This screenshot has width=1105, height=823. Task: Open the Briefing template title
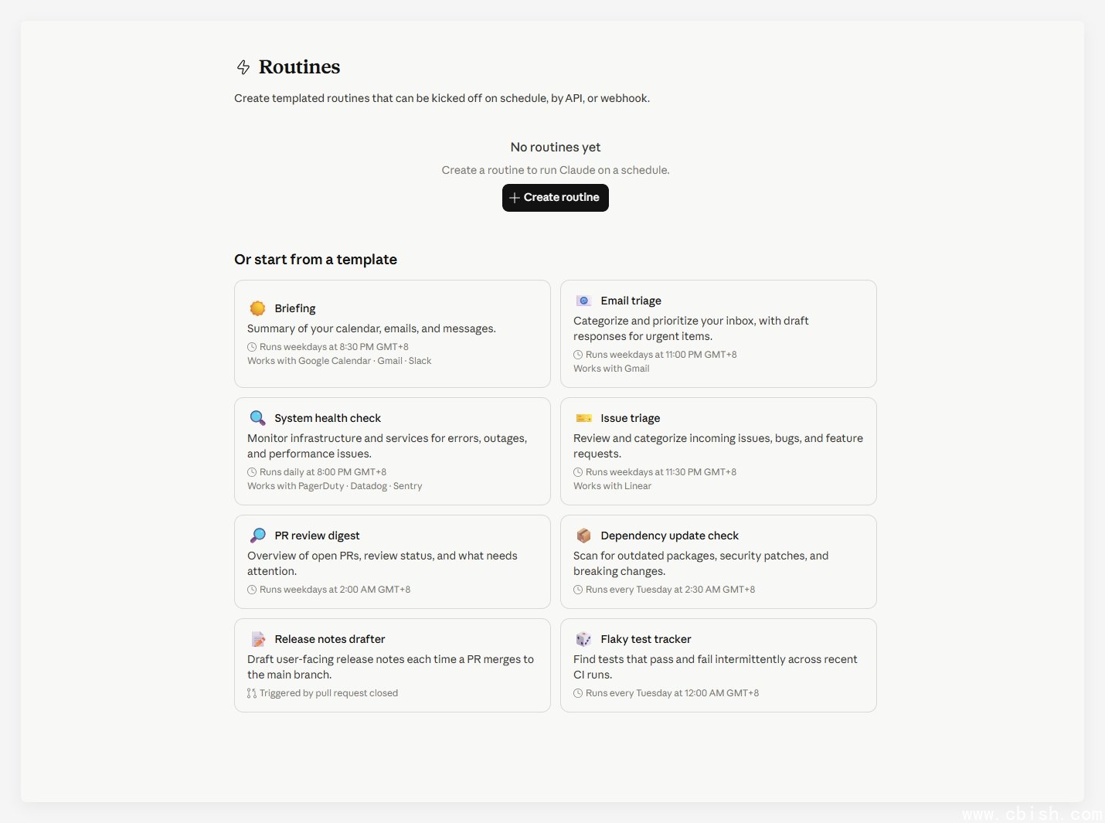tap(295, 308)
